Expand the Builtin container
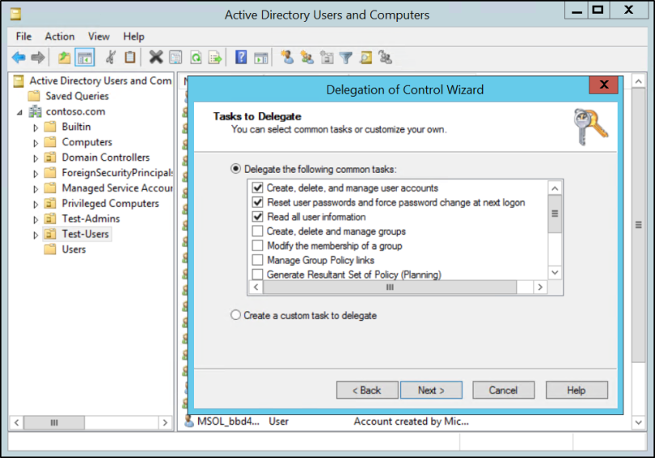 point(36,128)
